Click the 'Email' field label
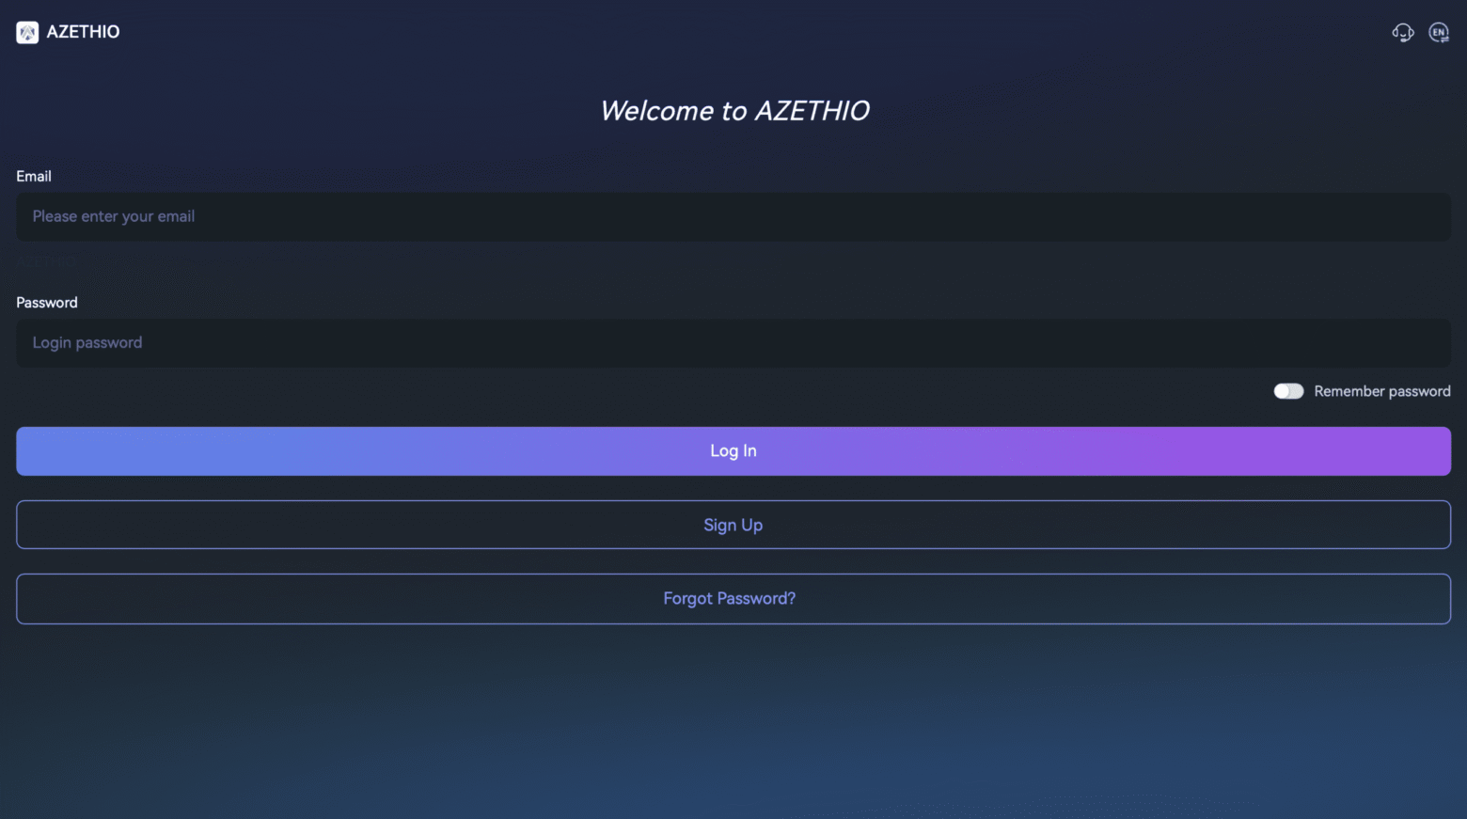This screenshot has height=819, width=1467. coord(34,177)
